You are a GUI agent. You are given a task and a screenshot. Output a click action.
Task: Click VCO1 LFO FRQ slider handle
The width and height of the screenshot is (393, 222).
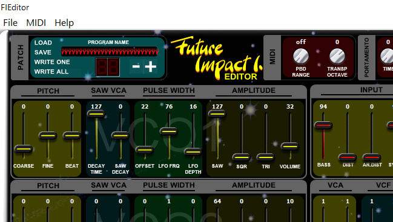[x=169, y=131]
